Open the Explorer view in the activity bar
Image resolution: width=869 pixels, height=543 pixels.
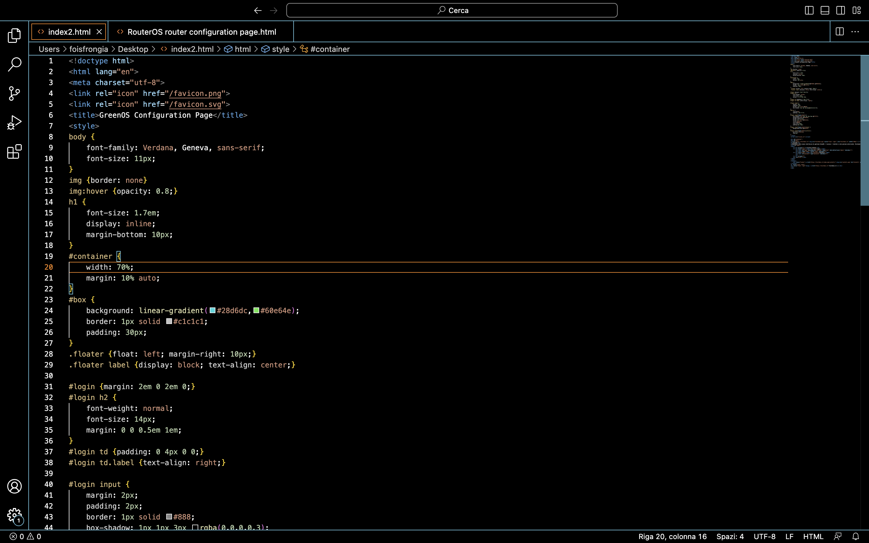click(14, 36)
